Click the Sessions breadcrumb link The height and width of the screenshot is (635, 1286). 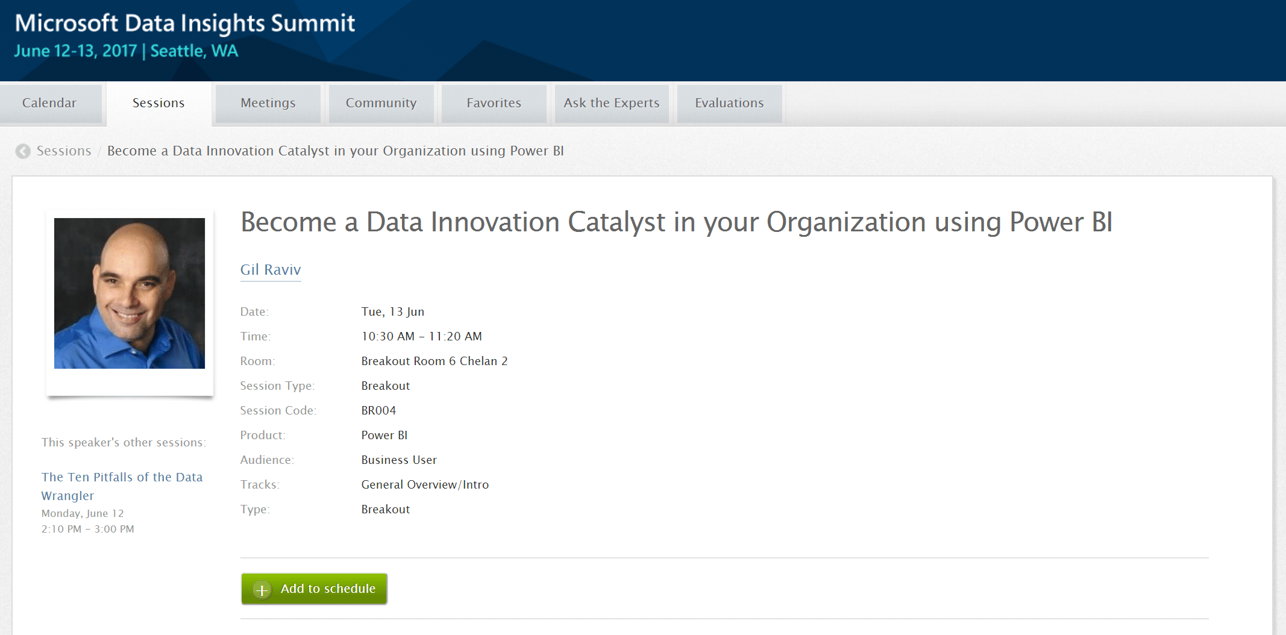64,151
